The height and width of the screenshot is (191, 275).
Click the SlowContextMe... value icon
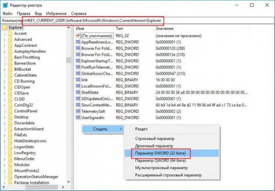point(78,105)
